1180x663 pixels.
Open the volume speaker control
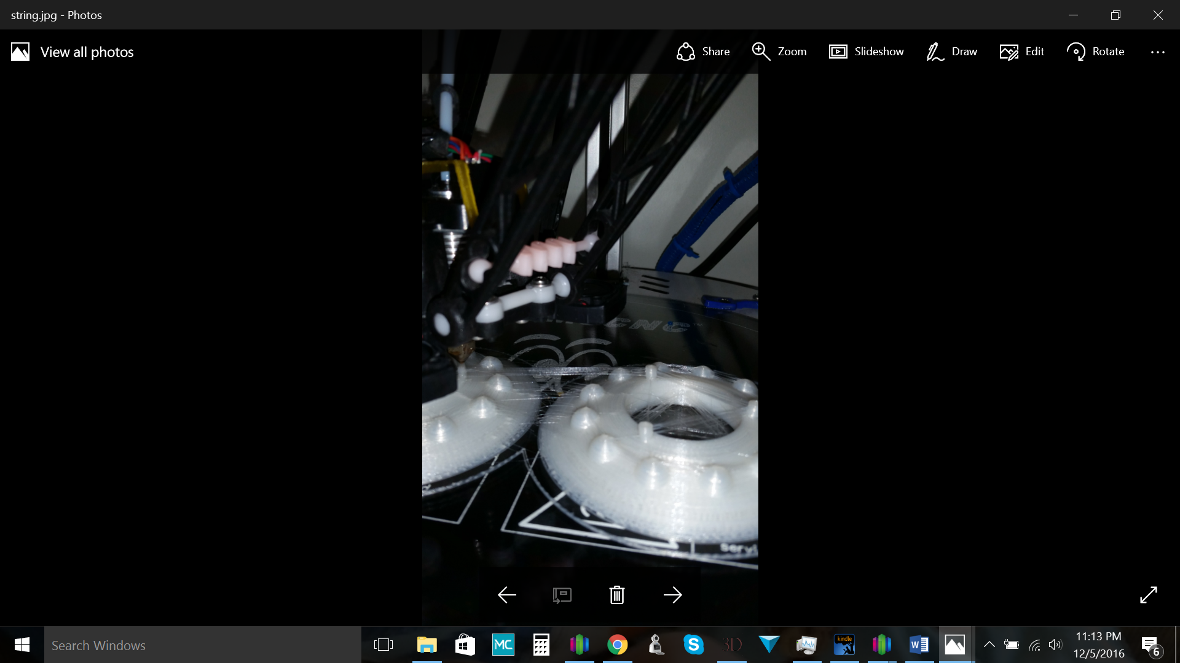coord(1055,645)
